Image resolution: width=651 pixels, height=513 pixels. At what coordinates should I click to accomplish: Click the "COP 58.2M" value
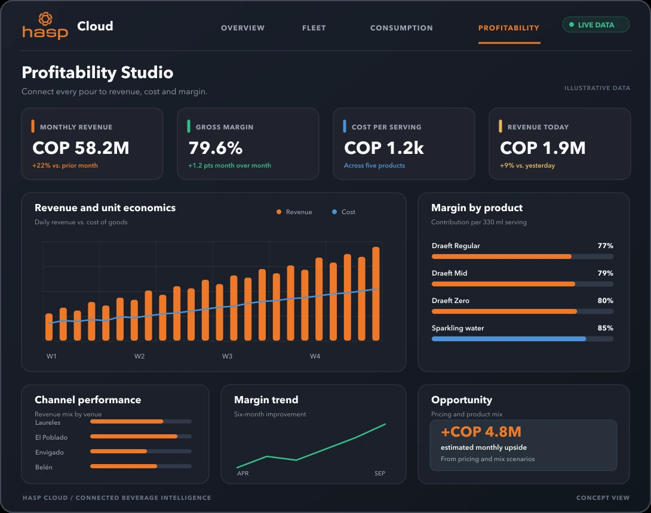click(81, 148)
